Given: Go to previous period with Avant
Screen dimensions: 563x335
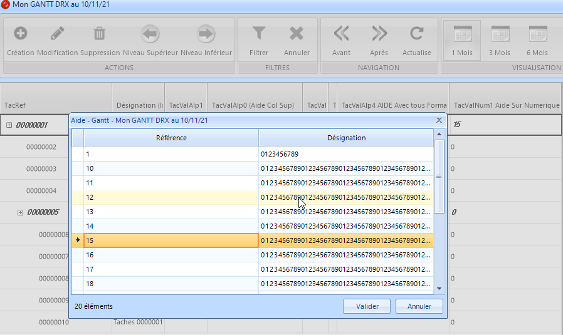Looking at the screenshot, I should tap(342, 34).
